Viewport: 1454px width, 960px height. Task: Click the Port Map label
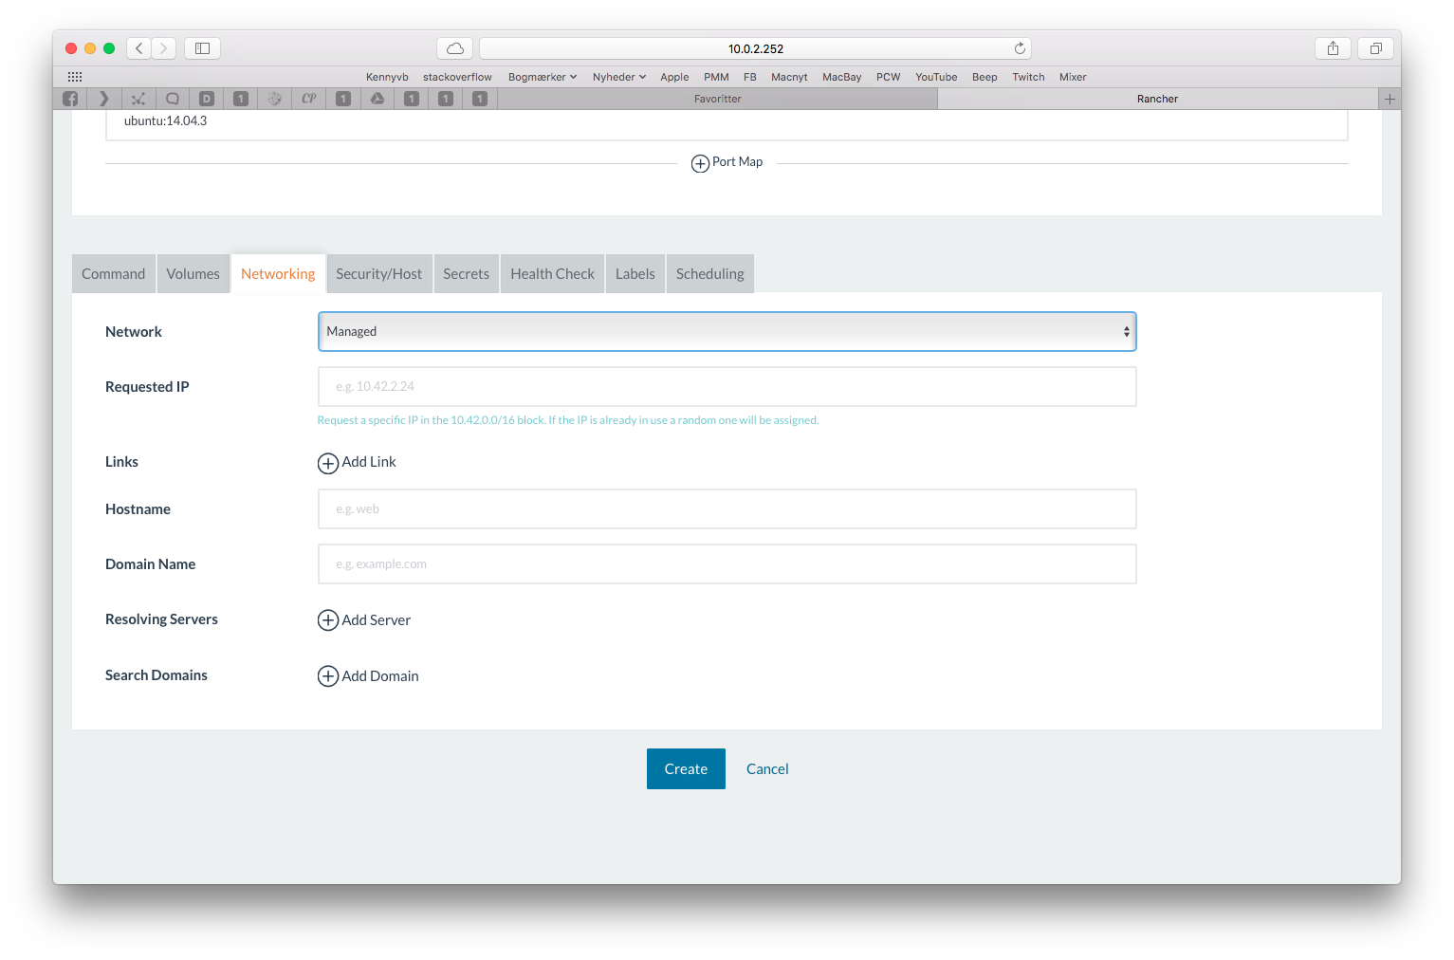point(738,162)
